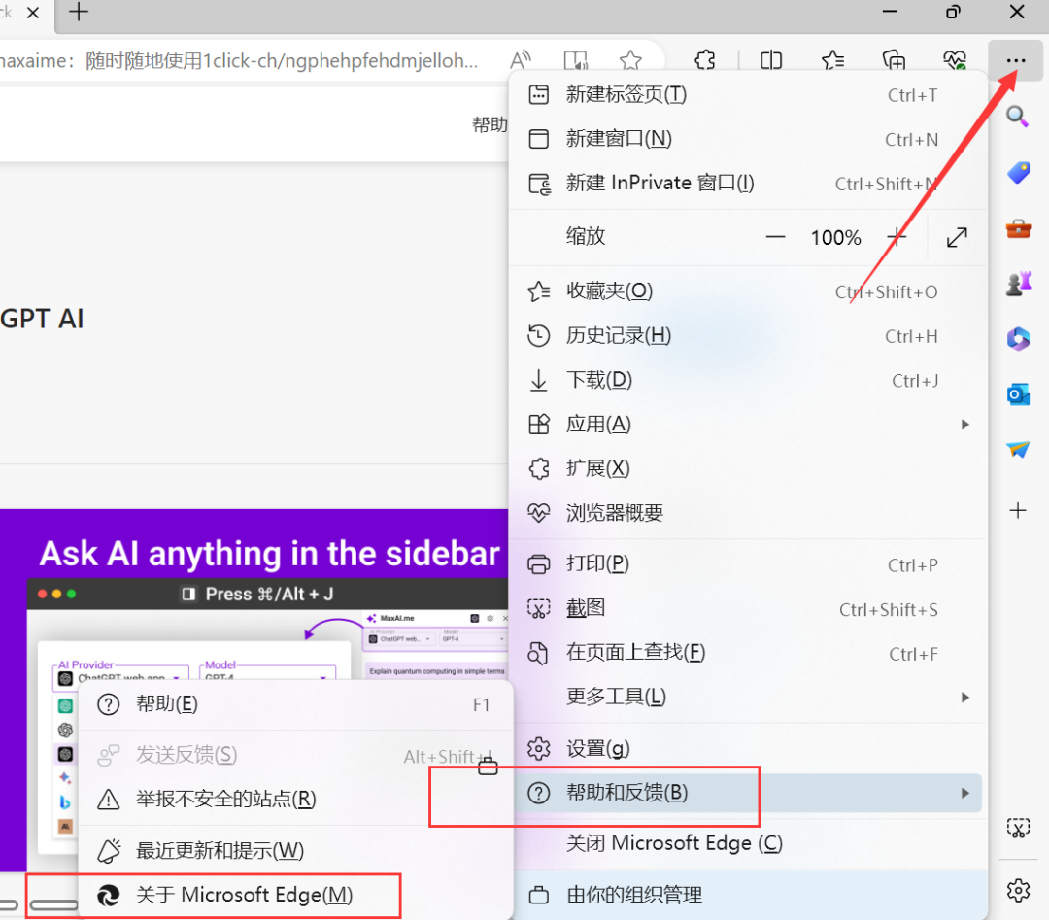
Task: Open sidebar Outlook icon
Action: pyautogui.click(x=1018, y=394)
